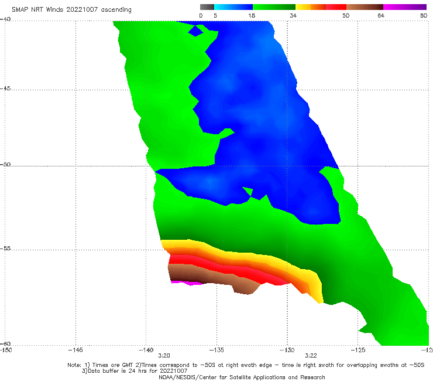Click the longitude label '-130'
This screenshot has width=433, height=381.
click(x=287, y=350)
